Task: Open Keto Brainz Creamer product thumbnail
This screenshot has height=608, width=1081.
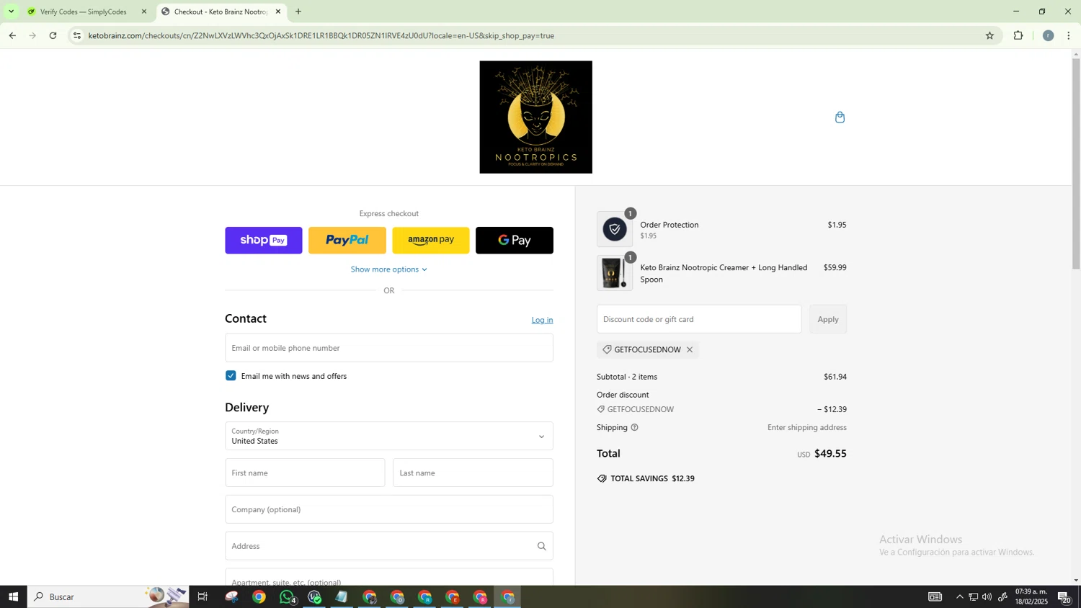Action: pyautogui.click(x=615, y=274)
